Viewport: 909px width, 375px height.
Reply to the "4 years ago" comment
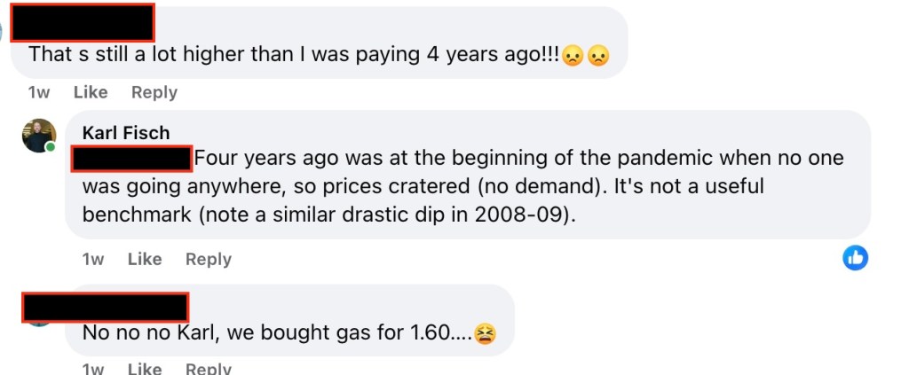pos(154,92)
